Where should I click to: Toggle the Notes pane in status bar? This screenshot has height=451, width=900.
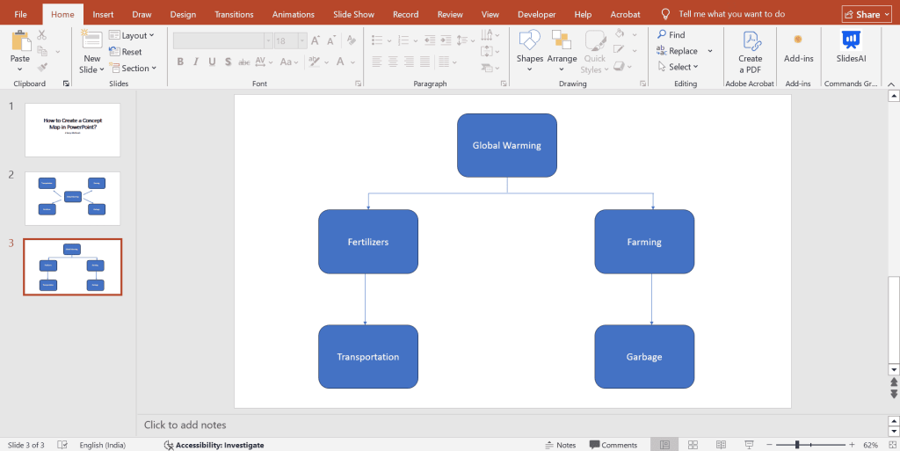(x=560, y=445)
